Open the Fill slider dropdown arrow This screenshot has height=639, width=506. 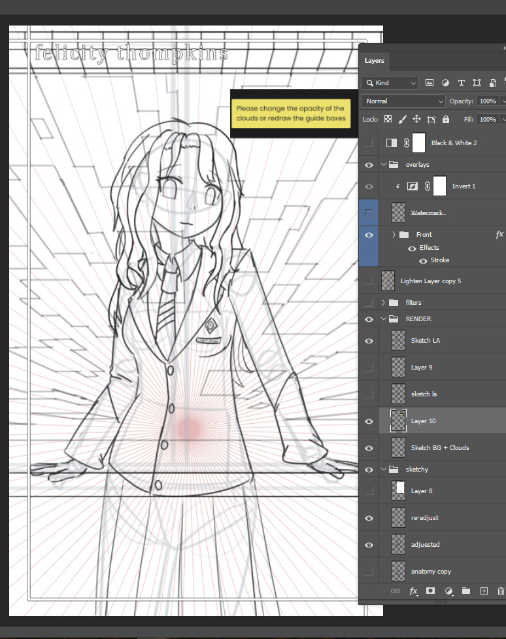point(503,120)
